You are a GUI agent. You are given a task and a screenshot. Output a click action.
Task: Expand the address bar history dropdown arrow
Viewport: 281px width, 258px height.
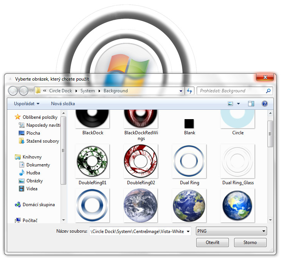click(181, 91)
